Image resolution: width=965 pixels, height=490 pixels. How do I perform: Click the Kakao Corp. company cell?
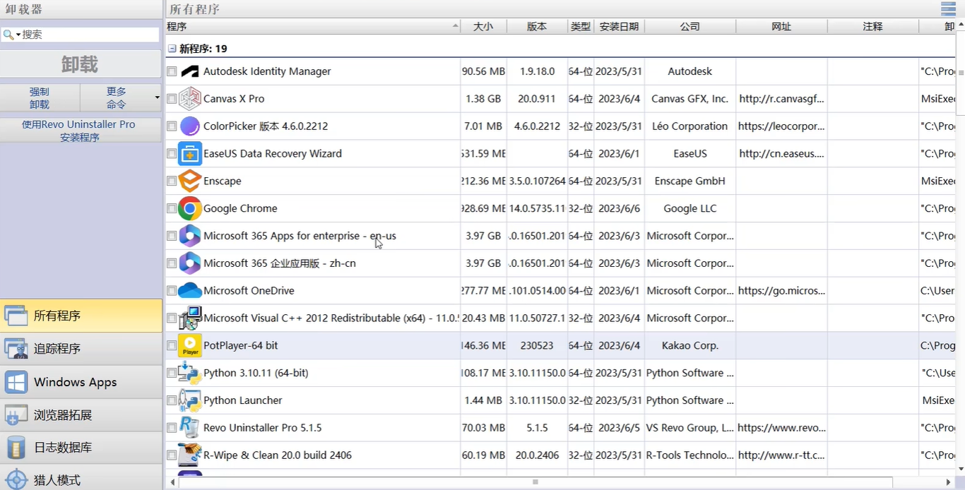point(690,345)
